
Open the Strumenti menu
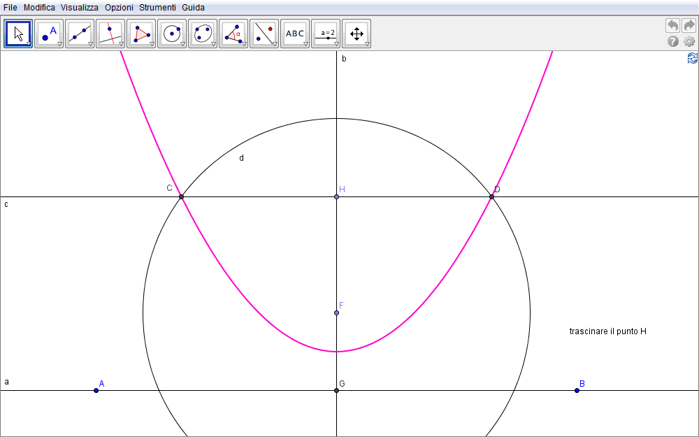click(x=157, y=8)
